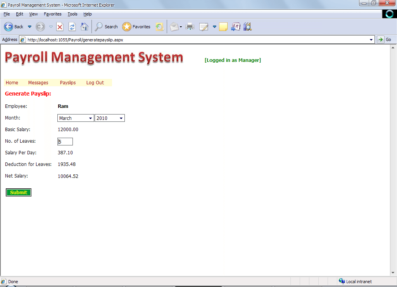Open the Favorites star in the toolbar
This screenshot has height=287, width=397.
pyautogui.click(x=136, y=27)
